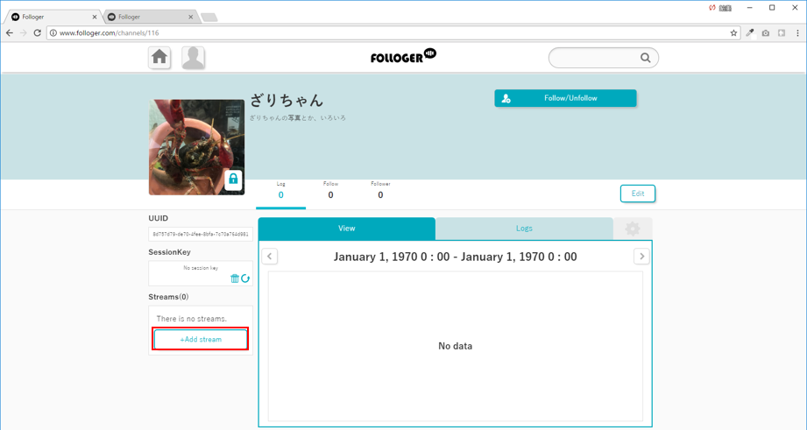
Task: Switch to the View tab
Action: point(346,229)
